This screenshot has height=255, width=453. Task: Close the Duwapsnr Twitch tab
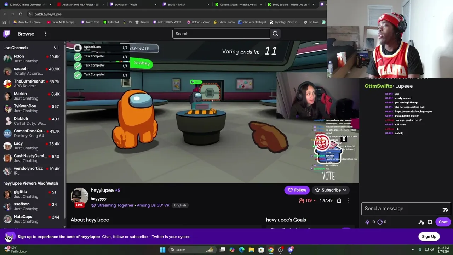[x=155, y=4]
